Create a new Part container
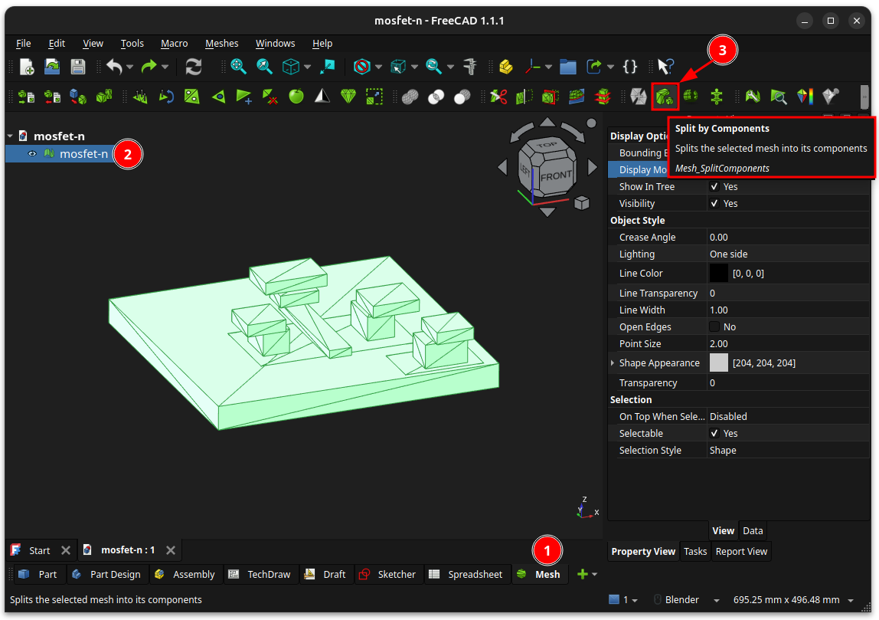 click(506, 67)
